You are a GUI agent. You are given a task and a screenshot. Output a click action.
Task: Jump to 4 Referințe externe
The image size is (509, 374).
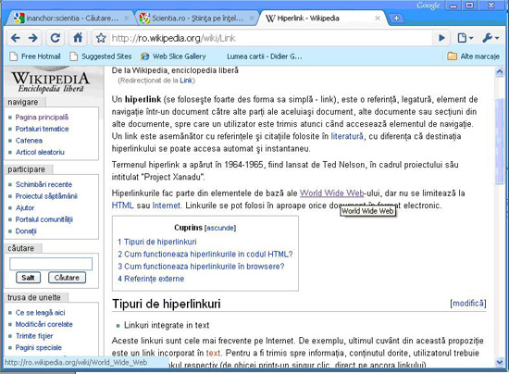tap(151, 279)
